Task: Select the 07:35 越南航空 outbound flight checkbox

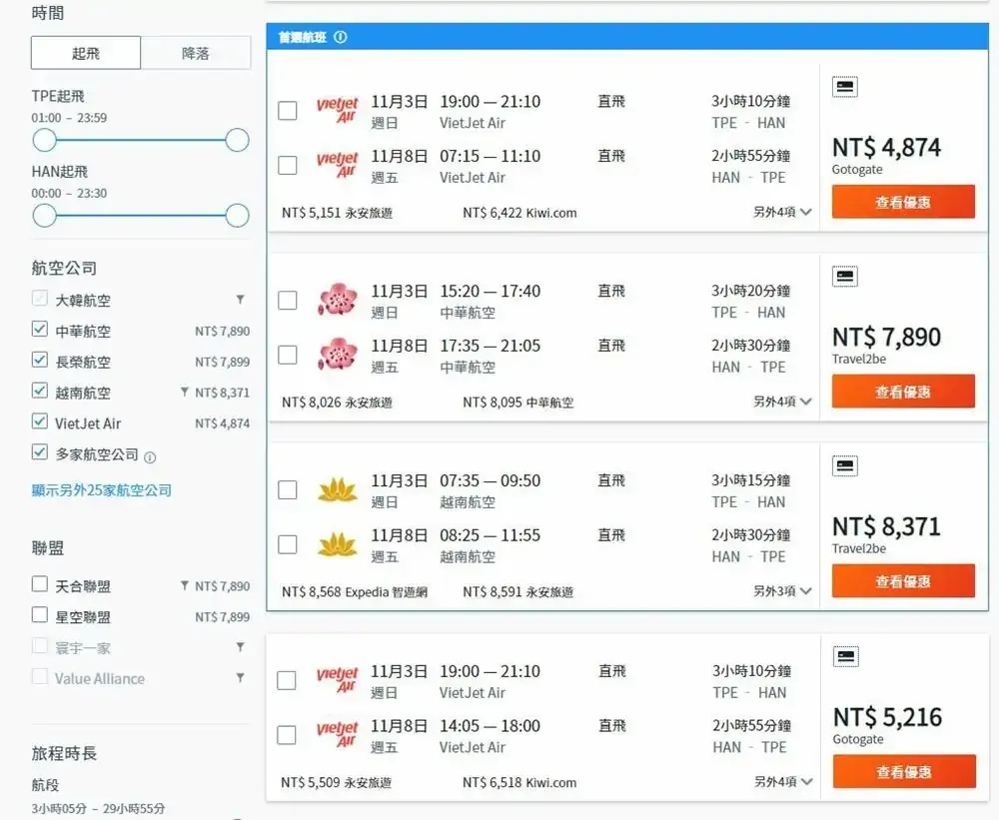Action: [288, 490]
